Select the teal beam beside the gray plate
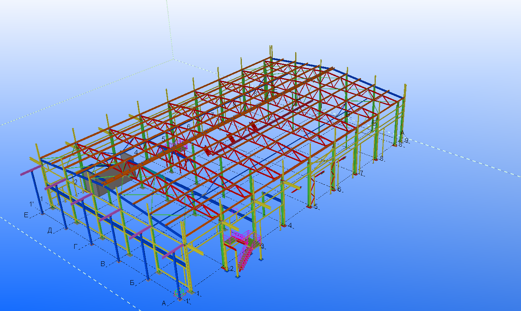This screenshot has height=311, width=521. (156, 172)
